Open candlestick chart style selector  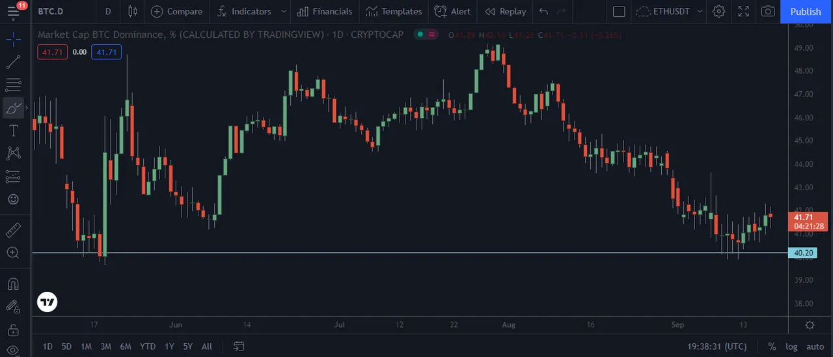[133, 11]
